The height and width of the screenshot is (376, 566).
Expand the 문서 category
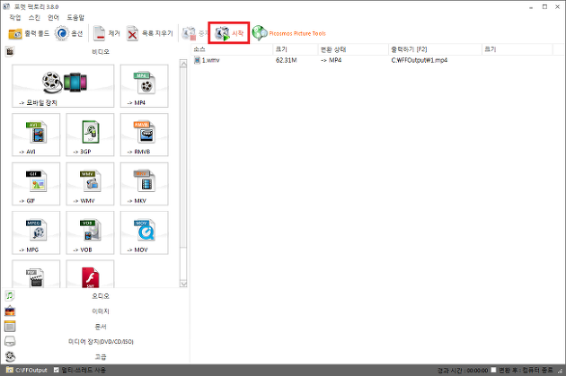pyautogui.click(x=94, y=327)
